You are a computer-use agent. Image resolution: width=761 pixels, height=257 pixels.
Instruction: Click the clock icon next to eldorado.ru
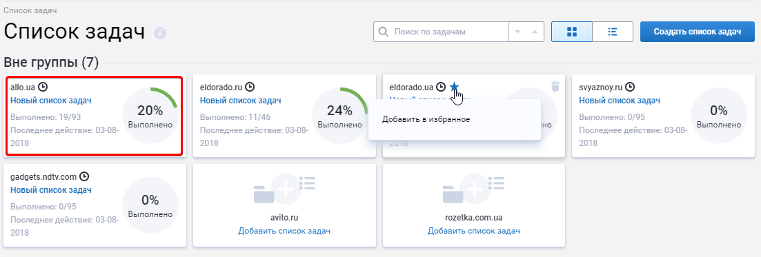pos(250,88)
